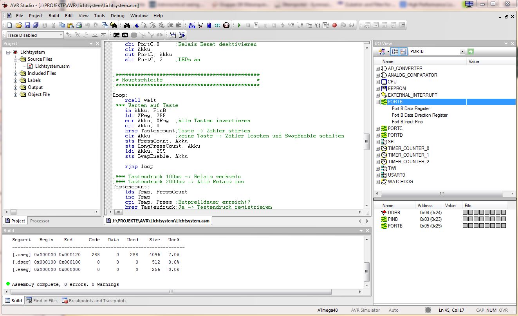The width and height of the screenshot is (518, 316).
Task: Click the I/O View tree layout icon
Action: click(x=395, y=51)
